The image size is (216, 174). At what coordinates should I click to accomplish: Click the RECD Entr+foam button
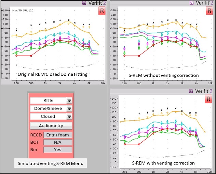58,135
